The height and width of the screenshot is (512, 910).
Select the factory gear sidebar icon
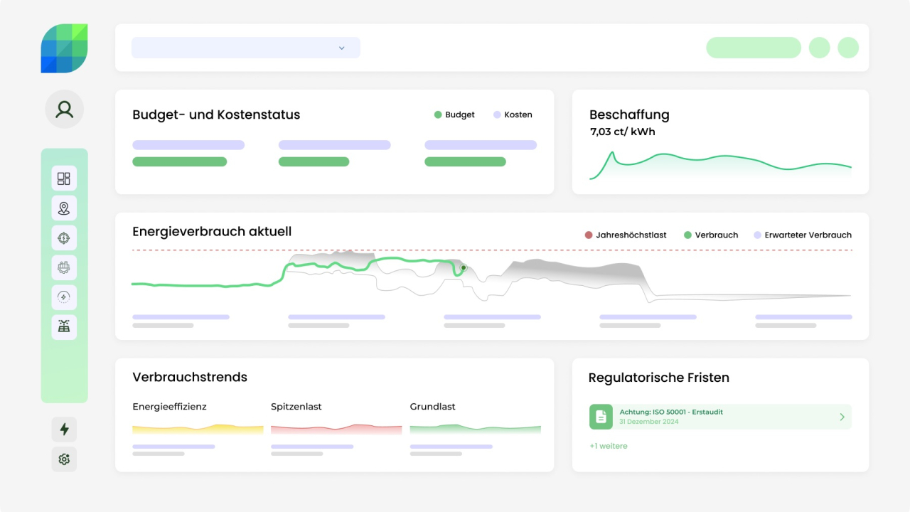tap(64, 267)
